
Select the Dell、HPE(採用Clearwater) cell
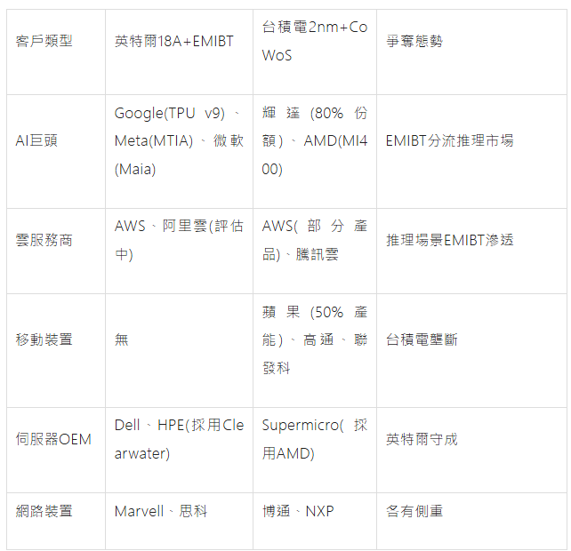click(178, 439)
